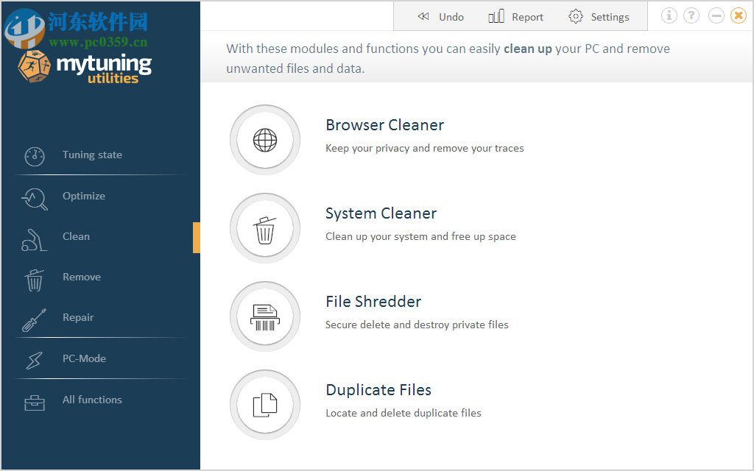Click the Optimize magnifier icon in sidebar
The image size is (754, 471).
click(35, 199)
